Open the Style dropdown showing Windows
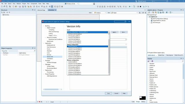Screen dimensions: 185x104 tap(99, 13)
